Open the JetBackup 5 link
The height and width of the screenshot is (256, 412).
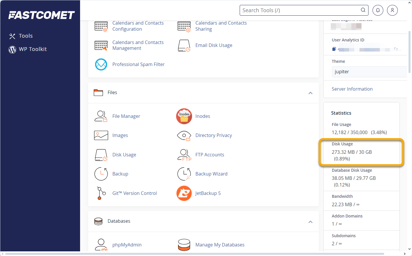click(208, 193)
